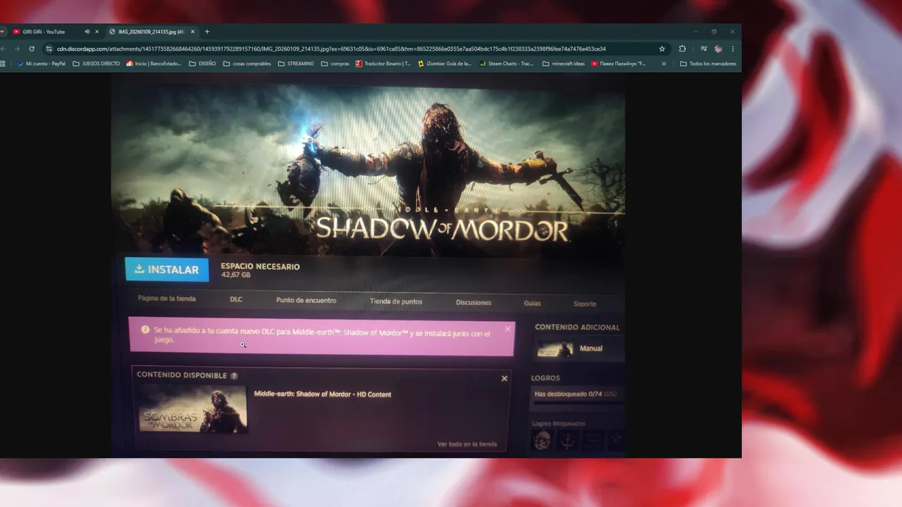Click the ESPACIO NECESARIO 42,67 GB text
This screenshot has height=507, width=902.
tap(260, 270)
